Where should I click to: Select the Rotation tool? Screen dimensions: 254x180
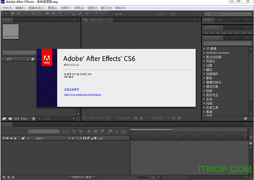click(x=27, y=14)
